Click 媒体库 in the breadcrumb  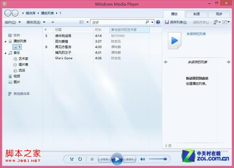[x=30, y=13]
